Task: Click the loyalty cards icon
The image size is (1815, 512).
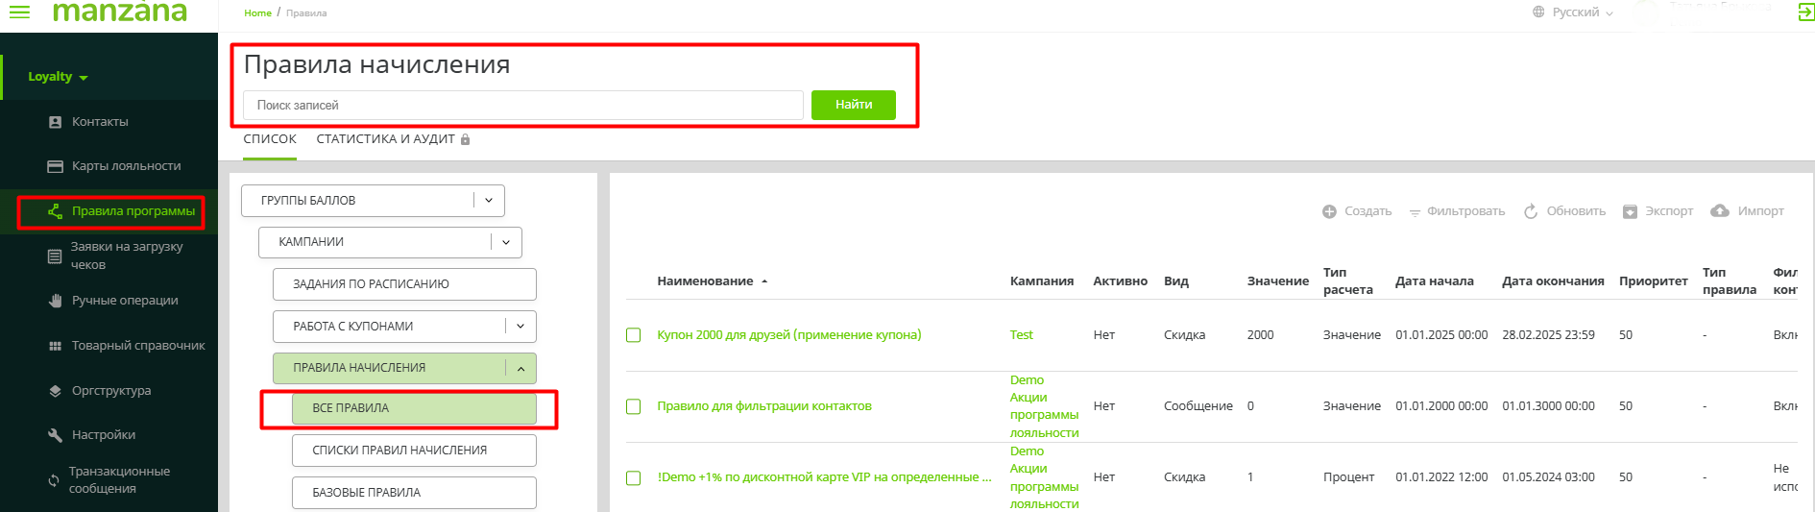Action: tap(55, 166)
